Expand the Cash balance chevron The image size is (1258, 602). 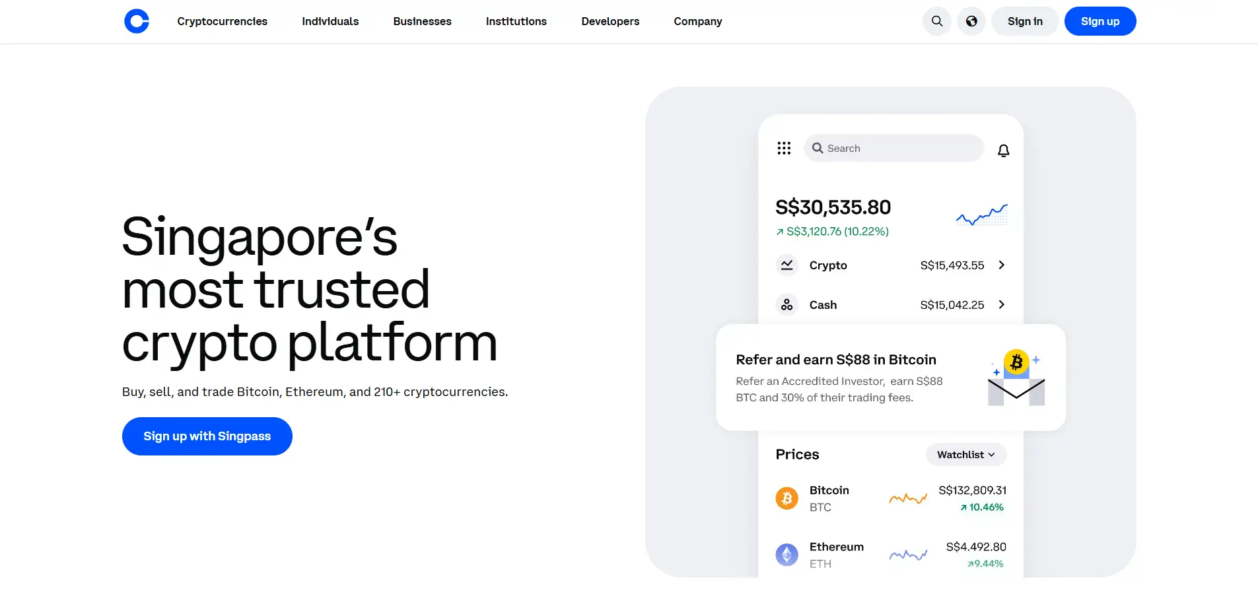1001,305
